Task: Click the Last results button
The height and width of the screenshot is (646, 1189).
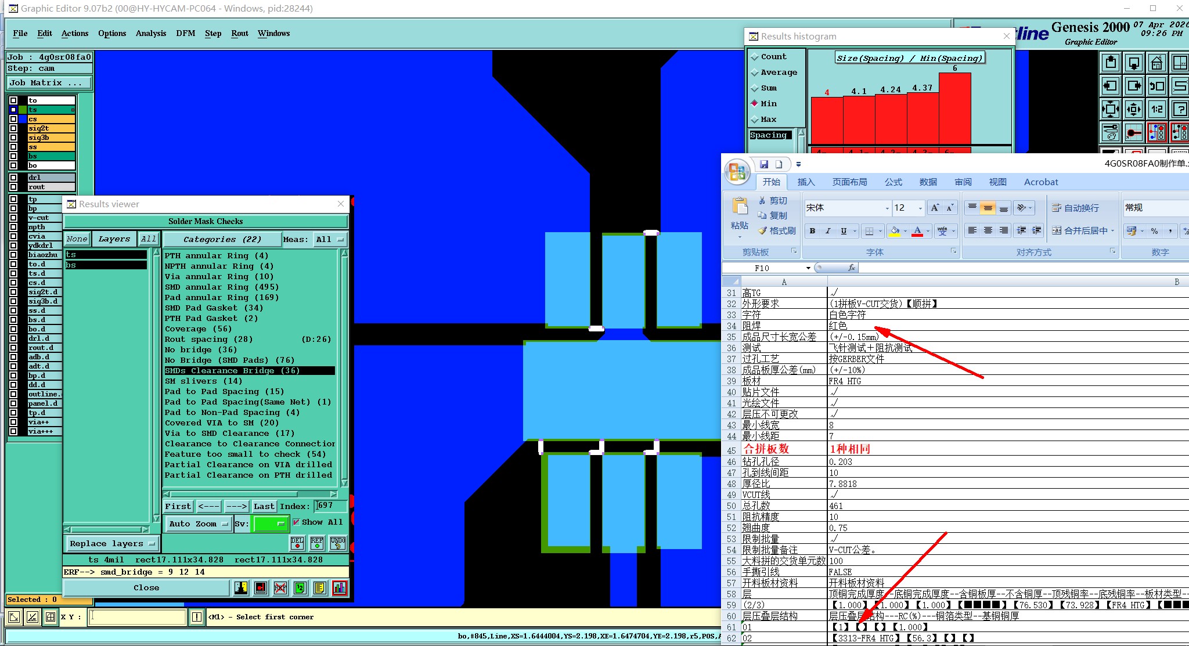Action: click(264, 506)
